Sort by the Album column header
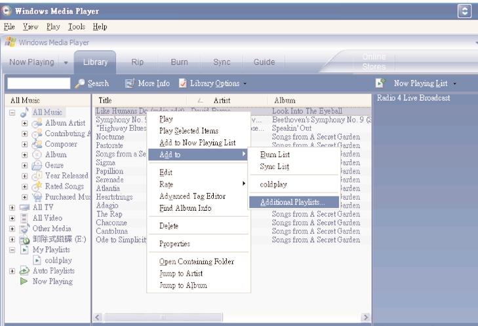 tap(319, 100)
